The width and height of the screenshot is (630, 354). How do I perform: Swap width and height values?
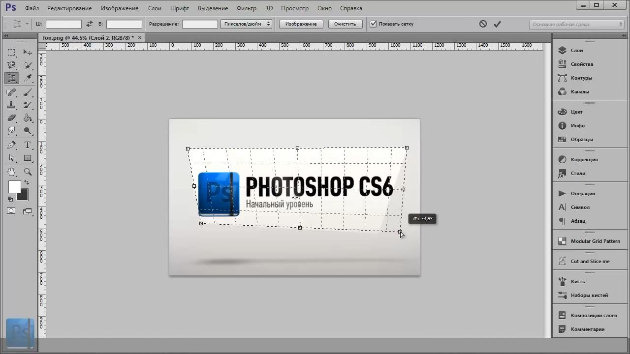point(89,24)
